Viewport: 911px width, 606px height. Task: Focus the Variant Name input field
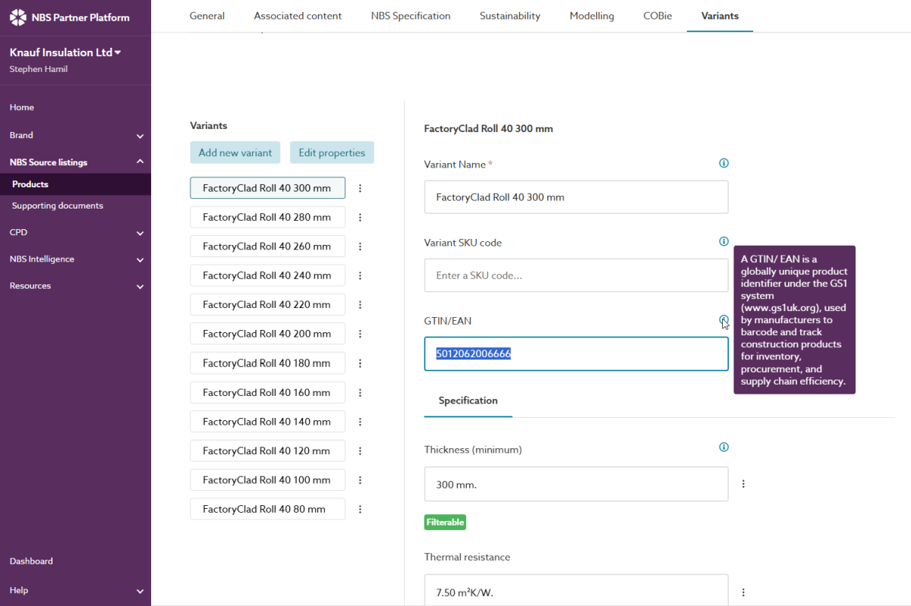click(576, 197)
